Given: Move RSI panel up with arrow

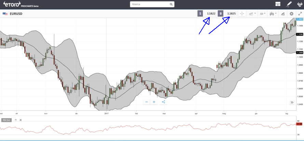Looking at the screenshot, I should click(x=16, y=120).
